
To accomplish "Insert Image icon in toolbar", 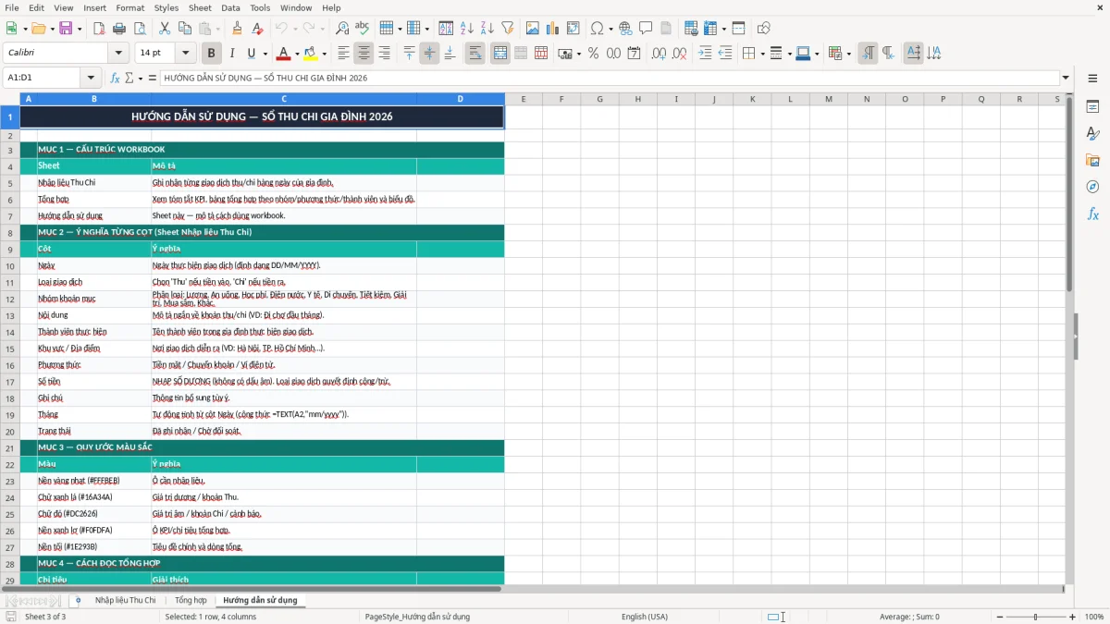I will pyautogui.click(x=533, y=29).
